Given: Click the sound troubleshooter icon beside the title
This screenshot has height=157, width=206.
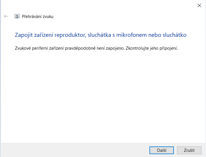Looking at the screenshot, I should 17,16.
